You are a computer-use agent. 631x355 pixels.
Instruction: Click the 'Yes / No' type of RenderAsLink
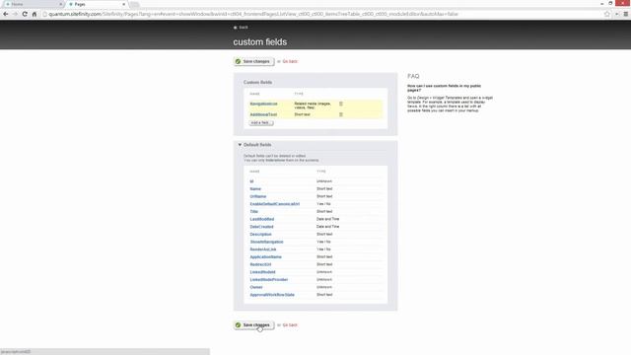tap(323, 249)
